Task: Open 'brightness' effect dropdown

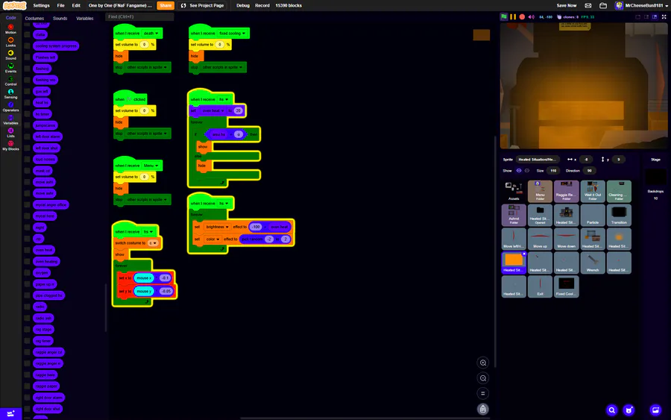Action: click(x=217, y=227)
